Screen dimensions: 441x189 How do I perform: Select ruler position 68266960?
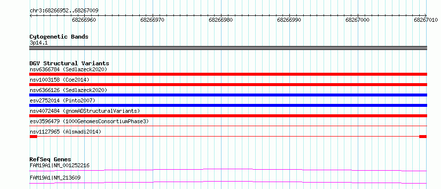point(84,20)
